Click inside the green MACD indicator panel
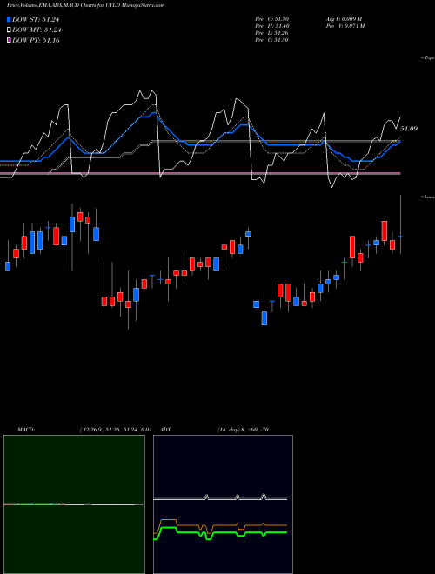The image size is (435, 574). (74, 504)
